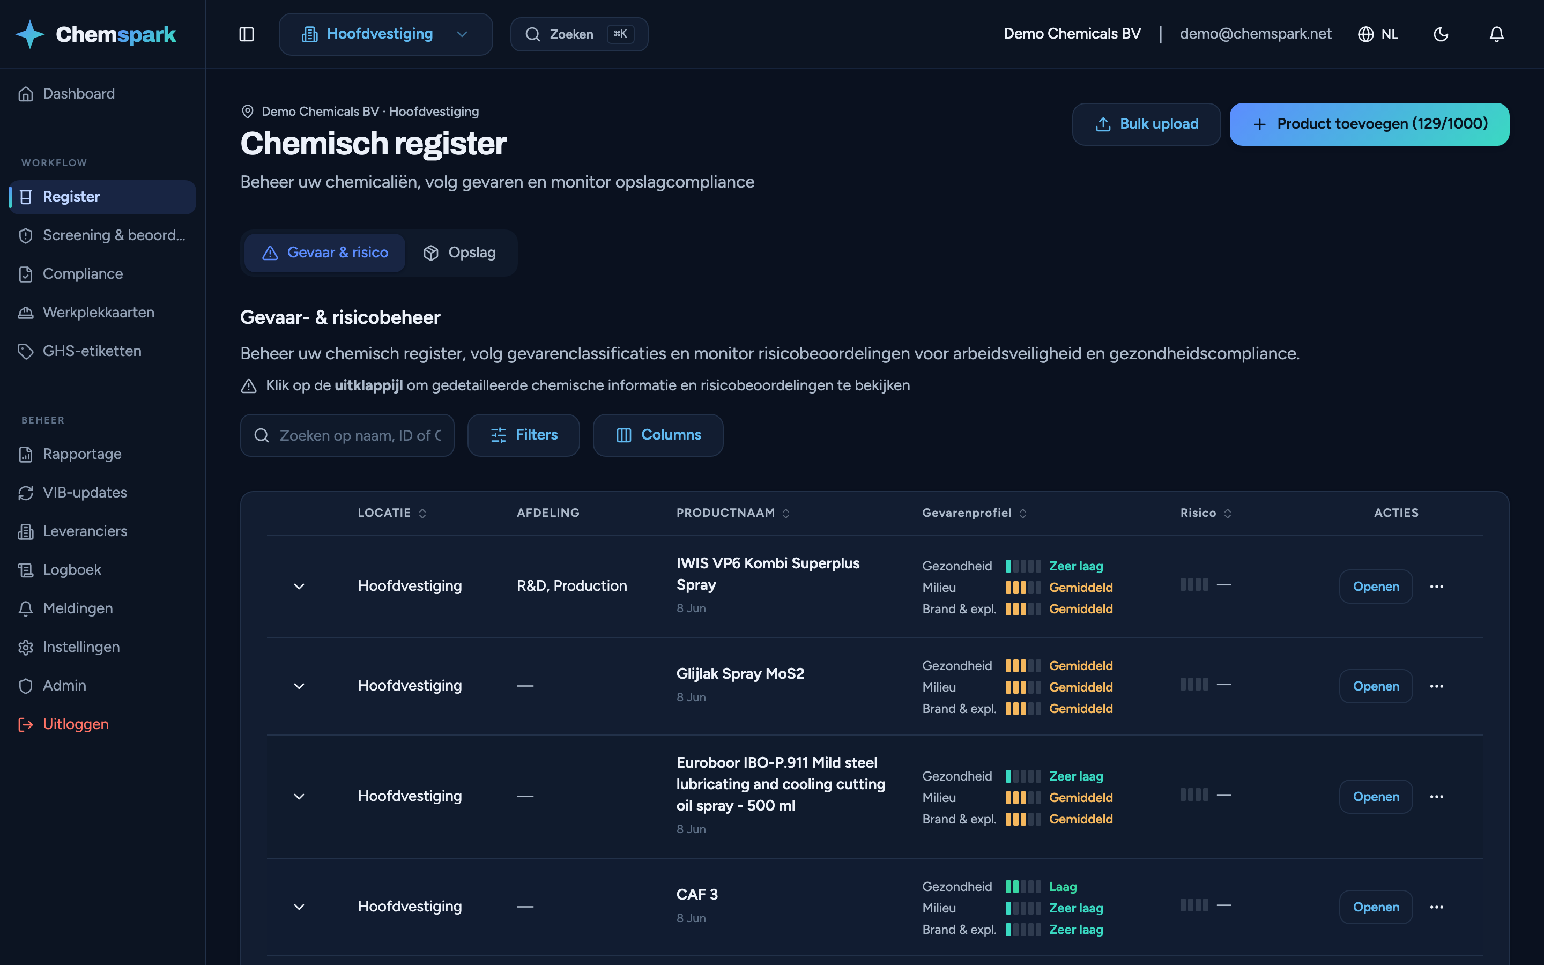Expand the CAF 3 row
This screenshot has height=965, width=1544.
299,907
